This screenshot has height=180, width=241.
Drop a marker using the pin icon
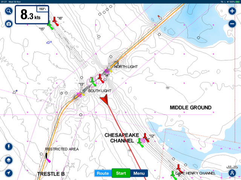pyautogui.click(x=8, y=146)
